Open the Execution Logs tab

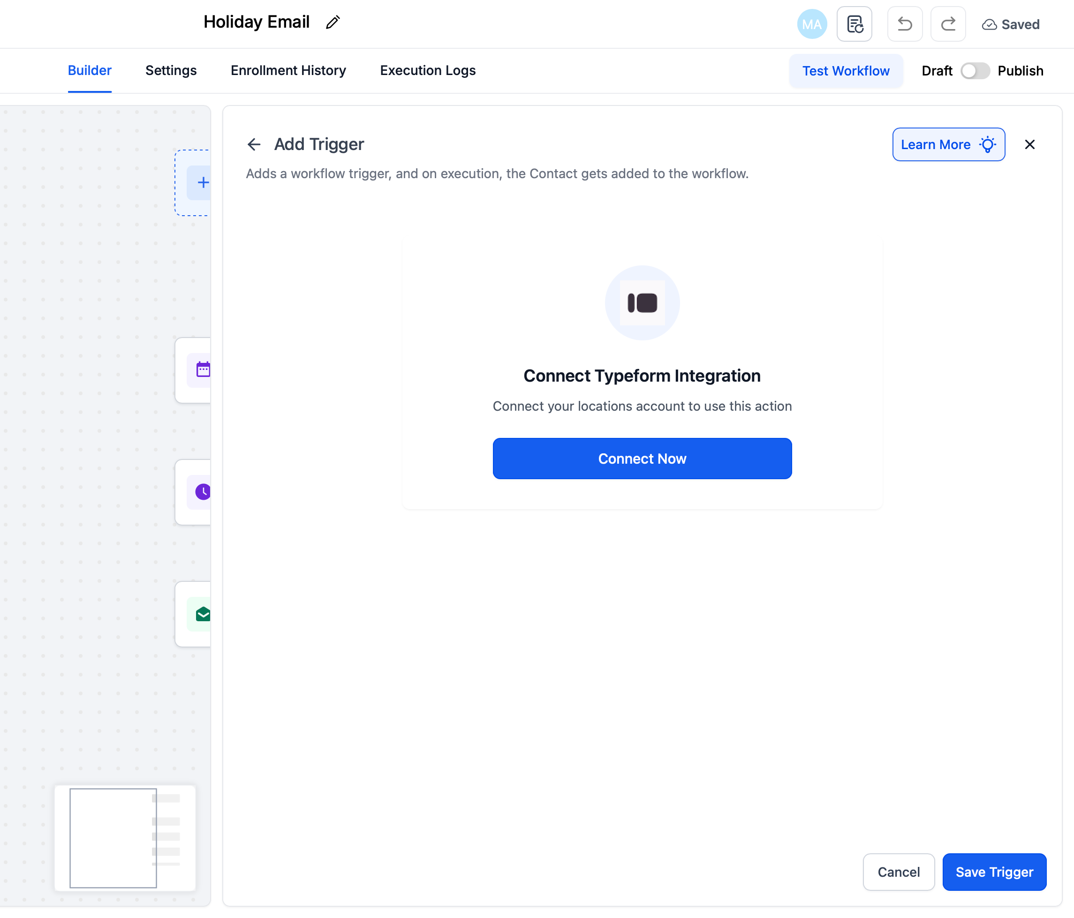427,70
